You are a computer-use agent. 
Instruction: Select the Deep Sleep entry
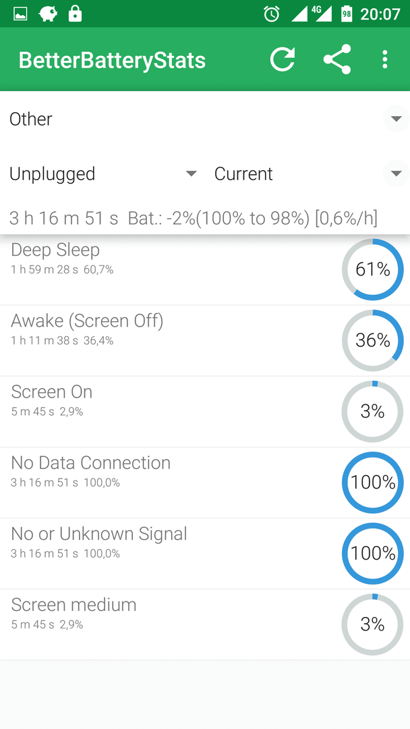point(205,269)
